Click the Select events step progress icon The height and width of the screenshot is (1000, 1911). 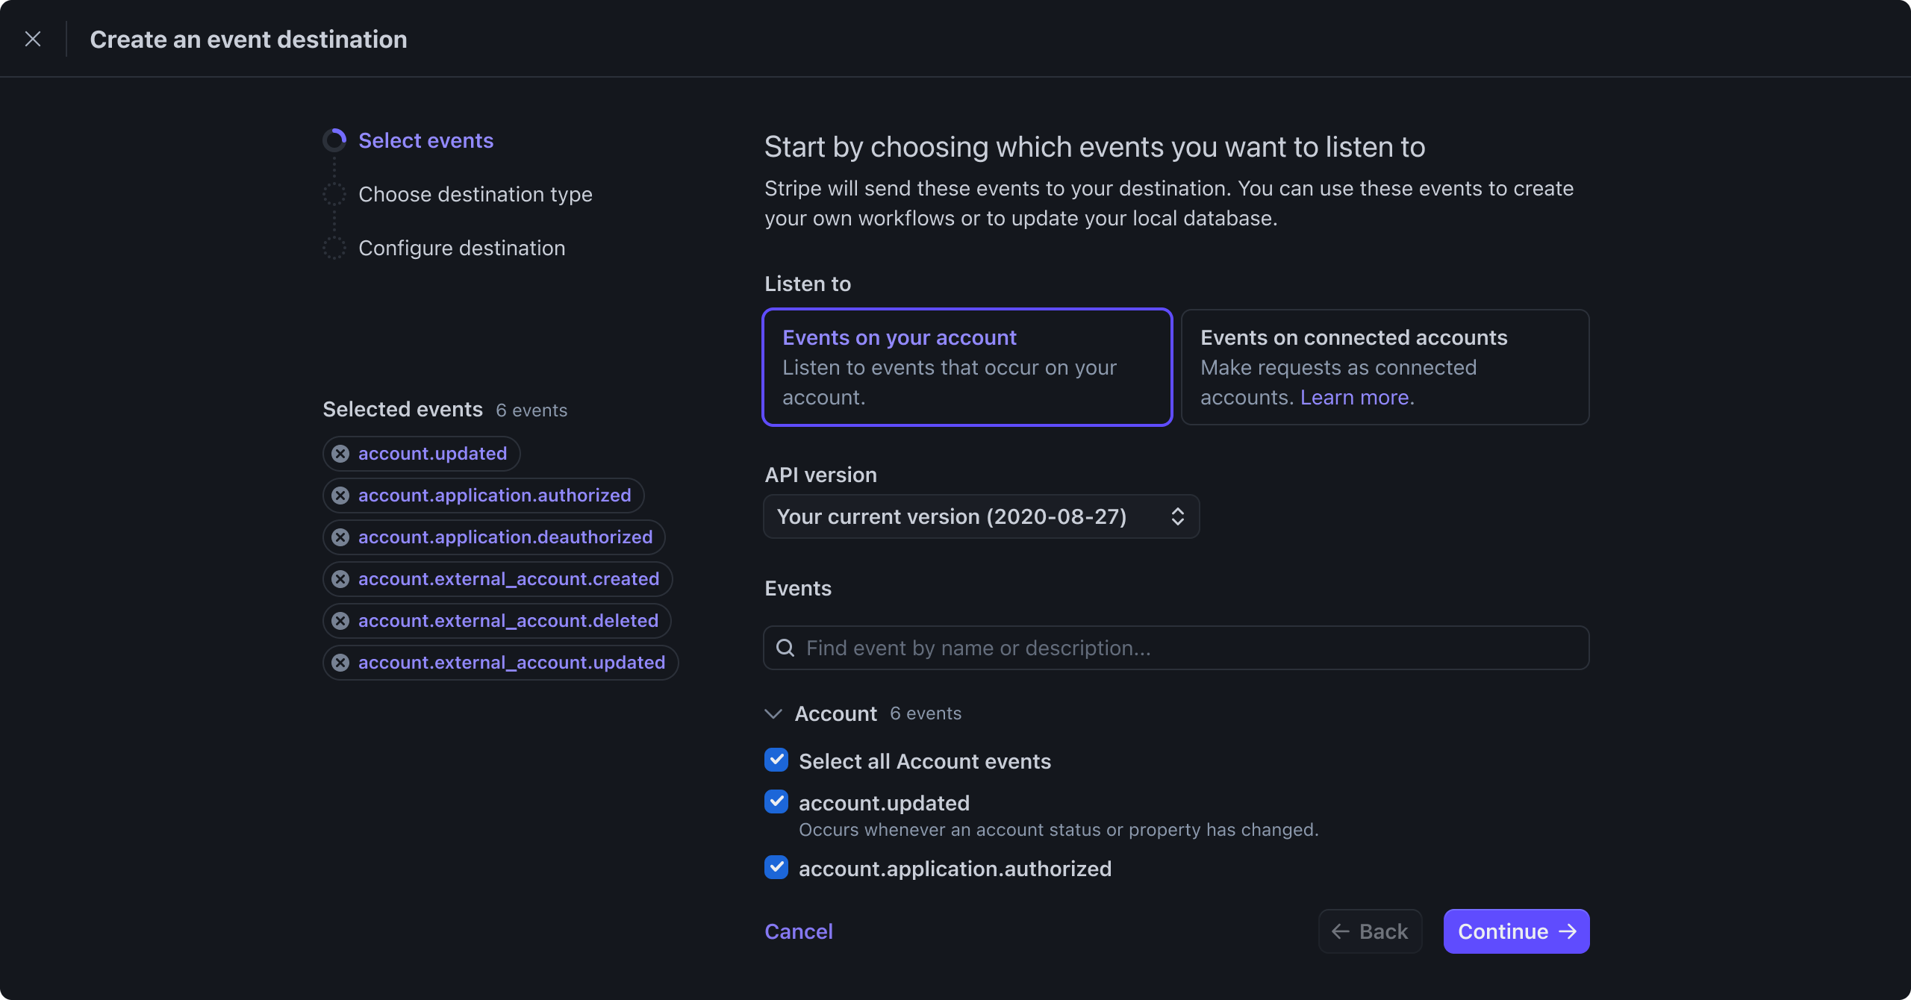pos(334,140)
